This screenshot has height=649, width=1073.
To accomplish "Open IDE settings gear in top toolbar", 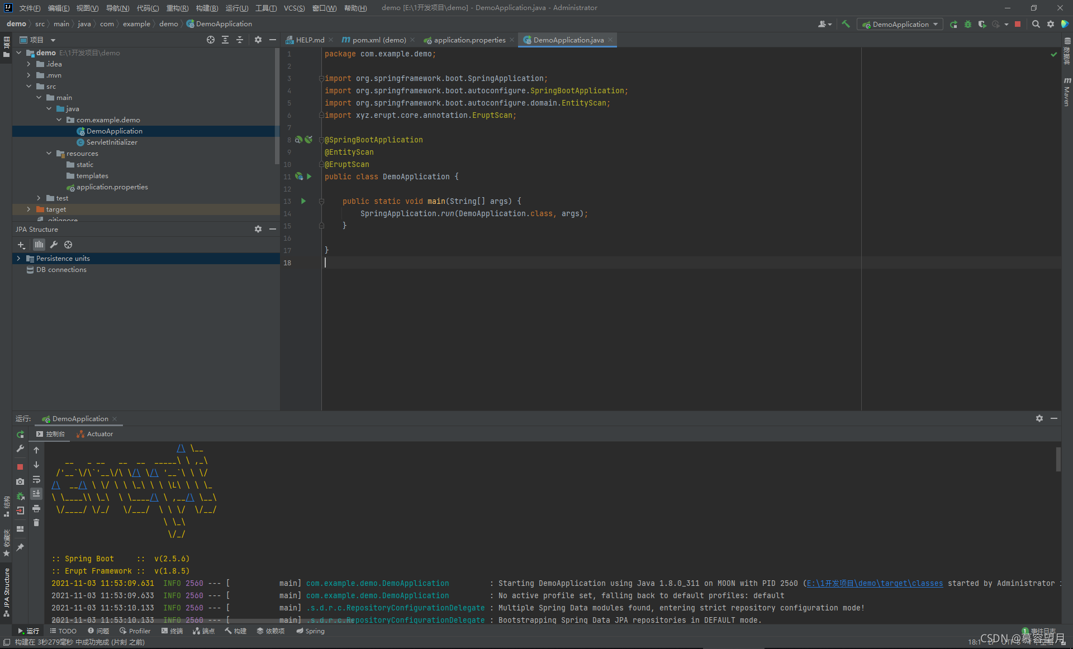I will coord(1051,24).
